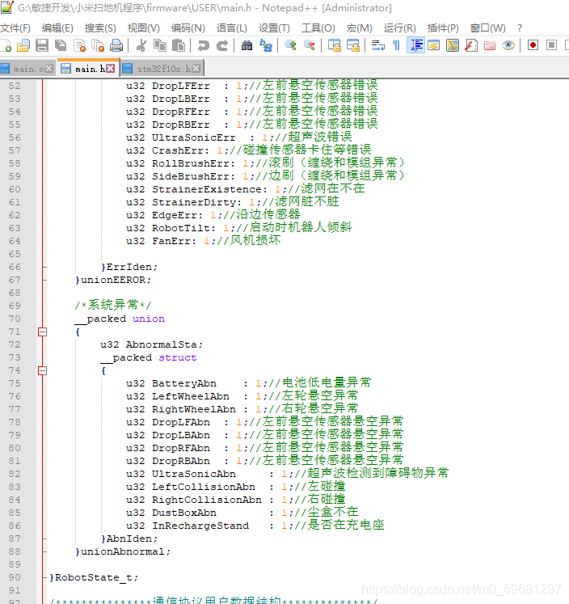
Task: Click the Redo arrow icon
Action: coord(222,45)
